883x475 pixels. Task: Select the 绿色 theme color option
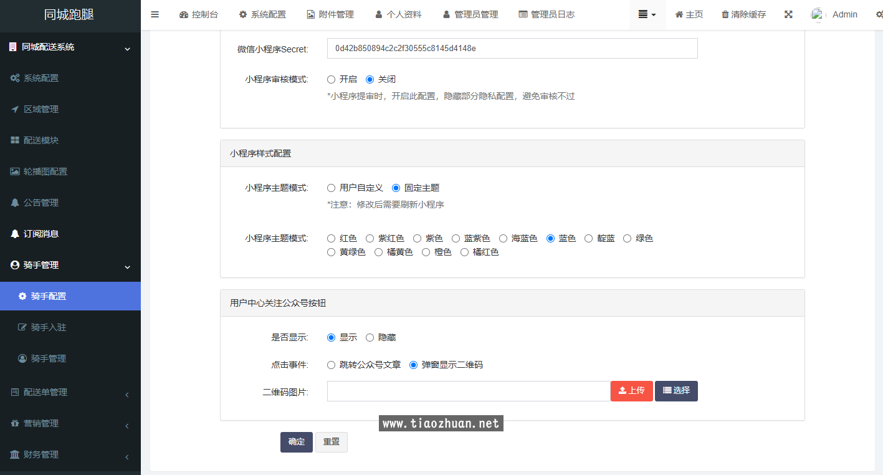[628, 239]
